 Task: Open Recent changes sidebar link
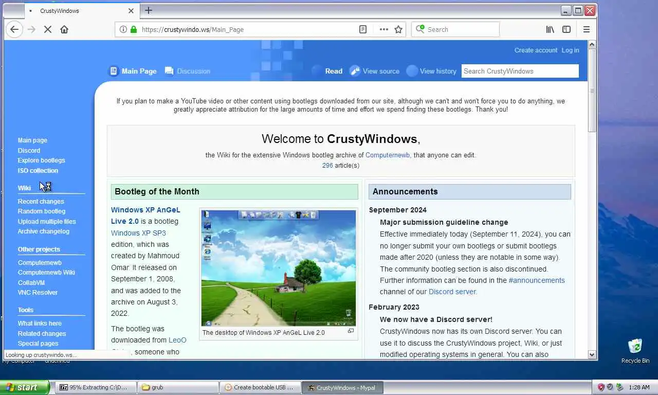point(41,201)
